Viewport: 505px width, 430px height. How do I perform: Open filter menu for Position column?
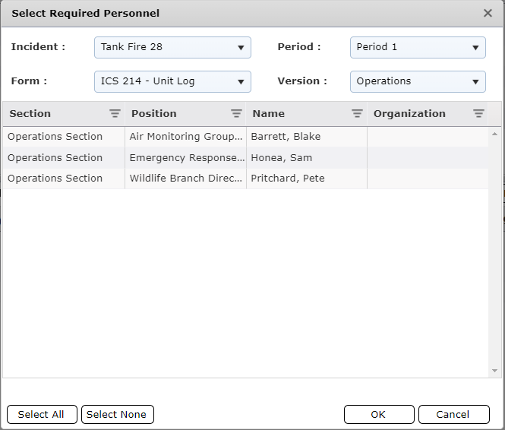[x=236, y=114]
